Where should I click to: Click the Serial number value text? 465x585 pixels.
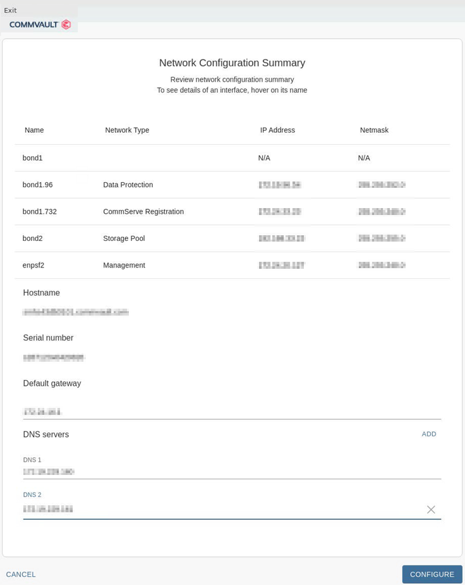[x=54, y=357]
